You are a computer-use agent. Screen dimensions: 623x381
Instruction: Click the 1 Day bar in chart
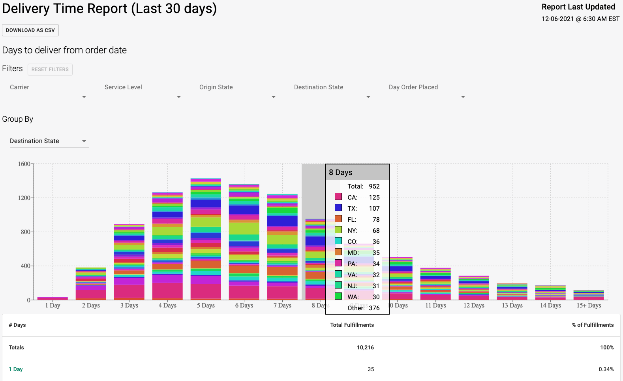[53, 298]
